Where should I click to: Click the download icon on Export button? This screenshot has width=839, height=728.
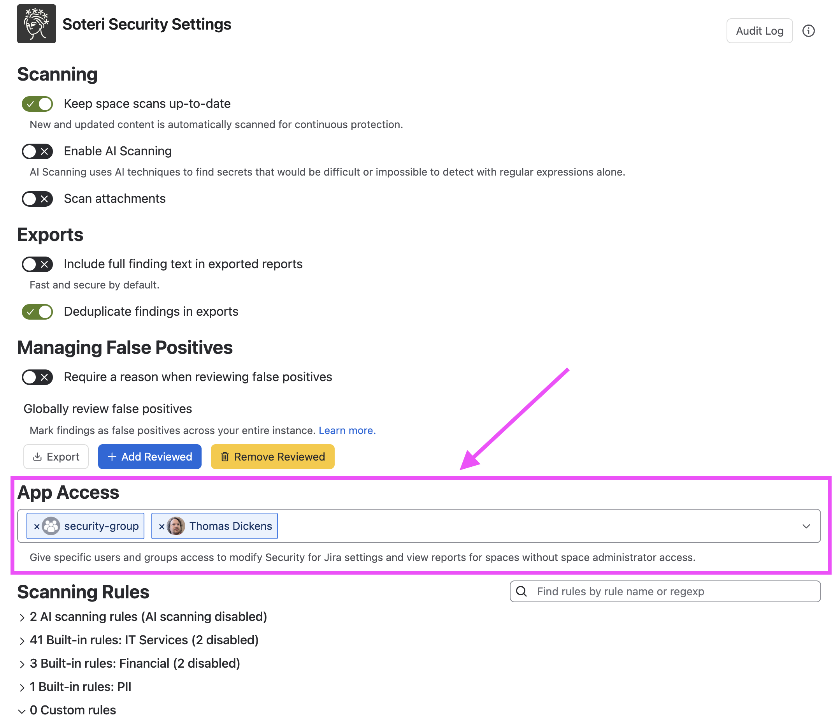tap(37, 457)
